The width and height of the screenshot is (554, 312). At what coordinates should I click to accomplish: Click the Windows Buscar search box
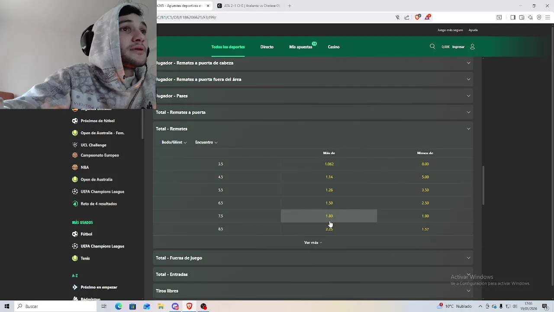click(55, 306)
